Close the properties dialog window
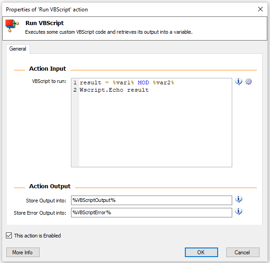 [260, 9]
